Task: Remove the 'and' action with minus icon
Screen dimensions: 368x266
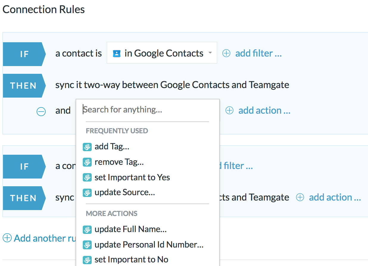Action: tap(41, 112)
